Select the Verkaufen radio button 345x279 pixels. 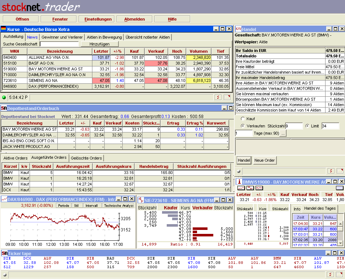[243, 126]
